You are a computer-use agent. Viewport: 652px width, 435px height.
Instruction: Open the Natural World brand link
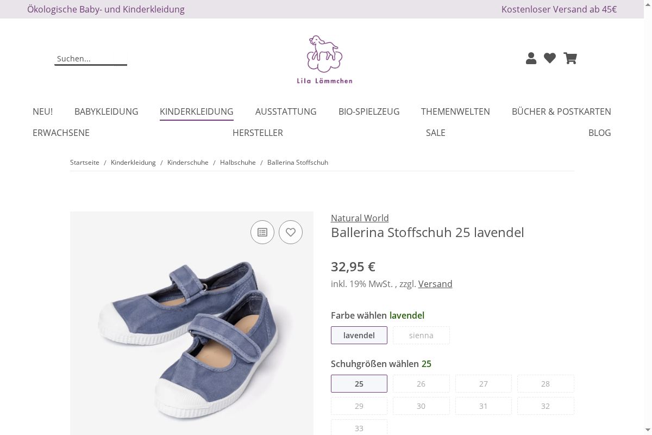pyautogui.click(x=360, y=218)
